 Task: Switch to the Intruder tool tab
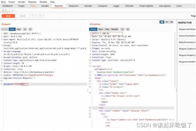tap(45, 6)
